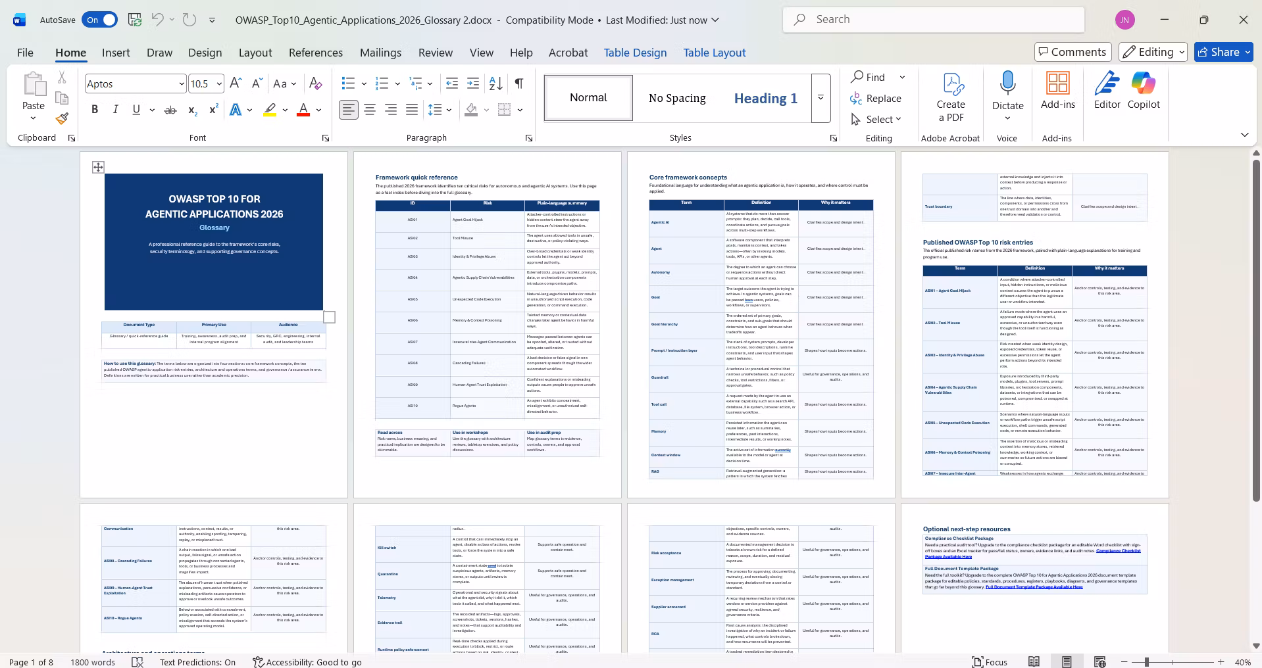This screenshot has width=1262, height=668.
Task: Copy the selection to the clipboard
Action: 62,98
